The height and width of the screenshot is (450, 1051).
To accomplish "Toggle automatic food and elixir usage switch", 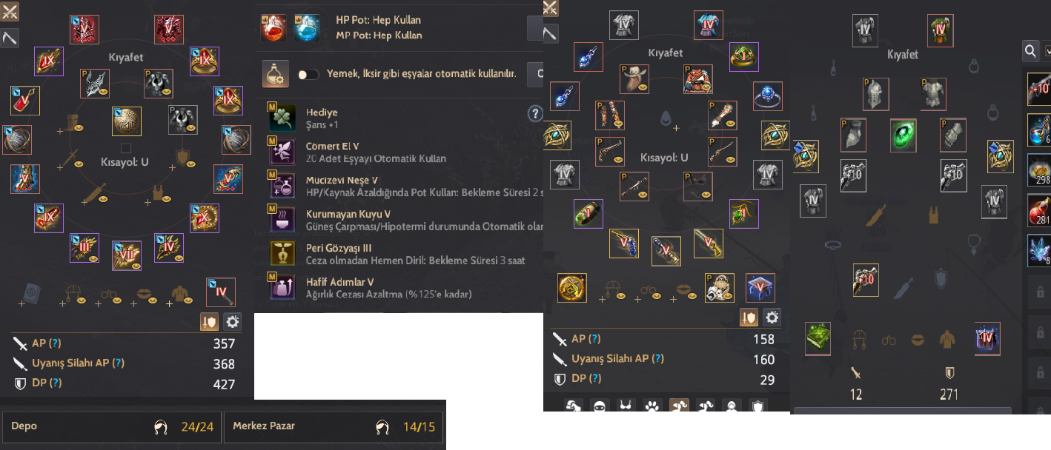I will tap(308, 75).
